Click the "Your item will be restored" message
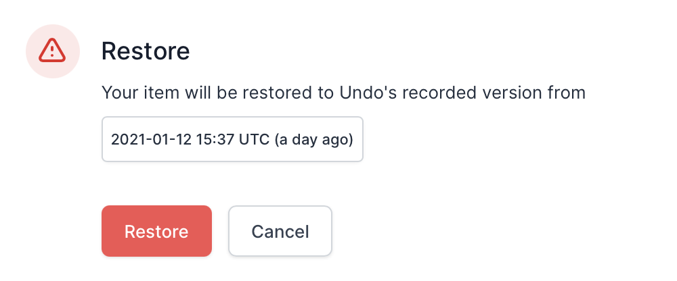This screenshot has height=281, width=677. pyautogui.click(x=343, y=93)
